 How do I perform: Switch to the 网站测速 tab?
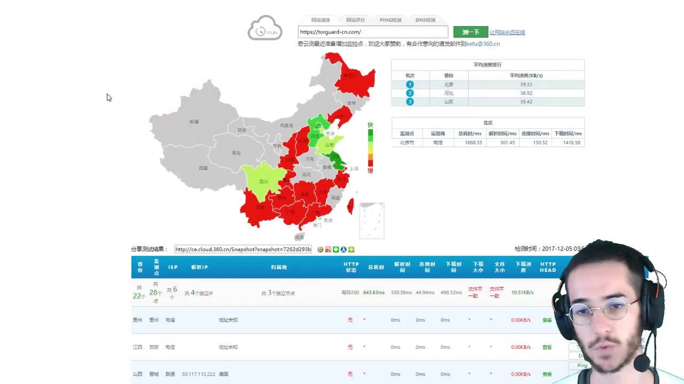(x=321, y=20)
